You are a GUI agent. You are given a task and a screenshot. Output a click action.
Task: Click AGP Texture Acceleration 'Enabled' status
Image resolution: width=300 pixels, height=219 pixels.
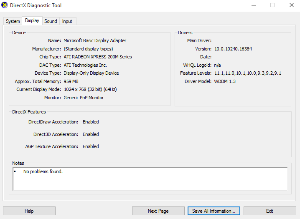(91, 146)
